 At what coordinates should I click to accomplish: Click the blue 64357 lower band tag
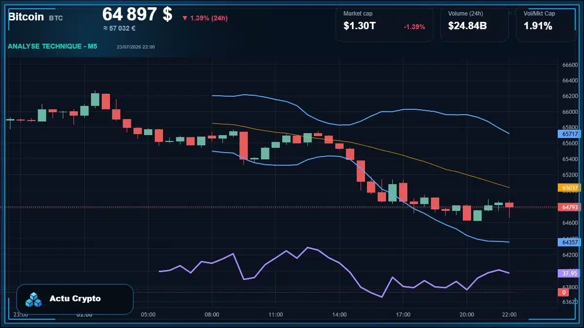(569, 242)
